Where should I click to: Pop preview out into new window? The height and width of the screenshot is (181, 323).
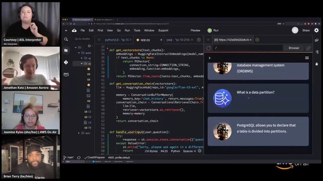(x=308, y=48)
